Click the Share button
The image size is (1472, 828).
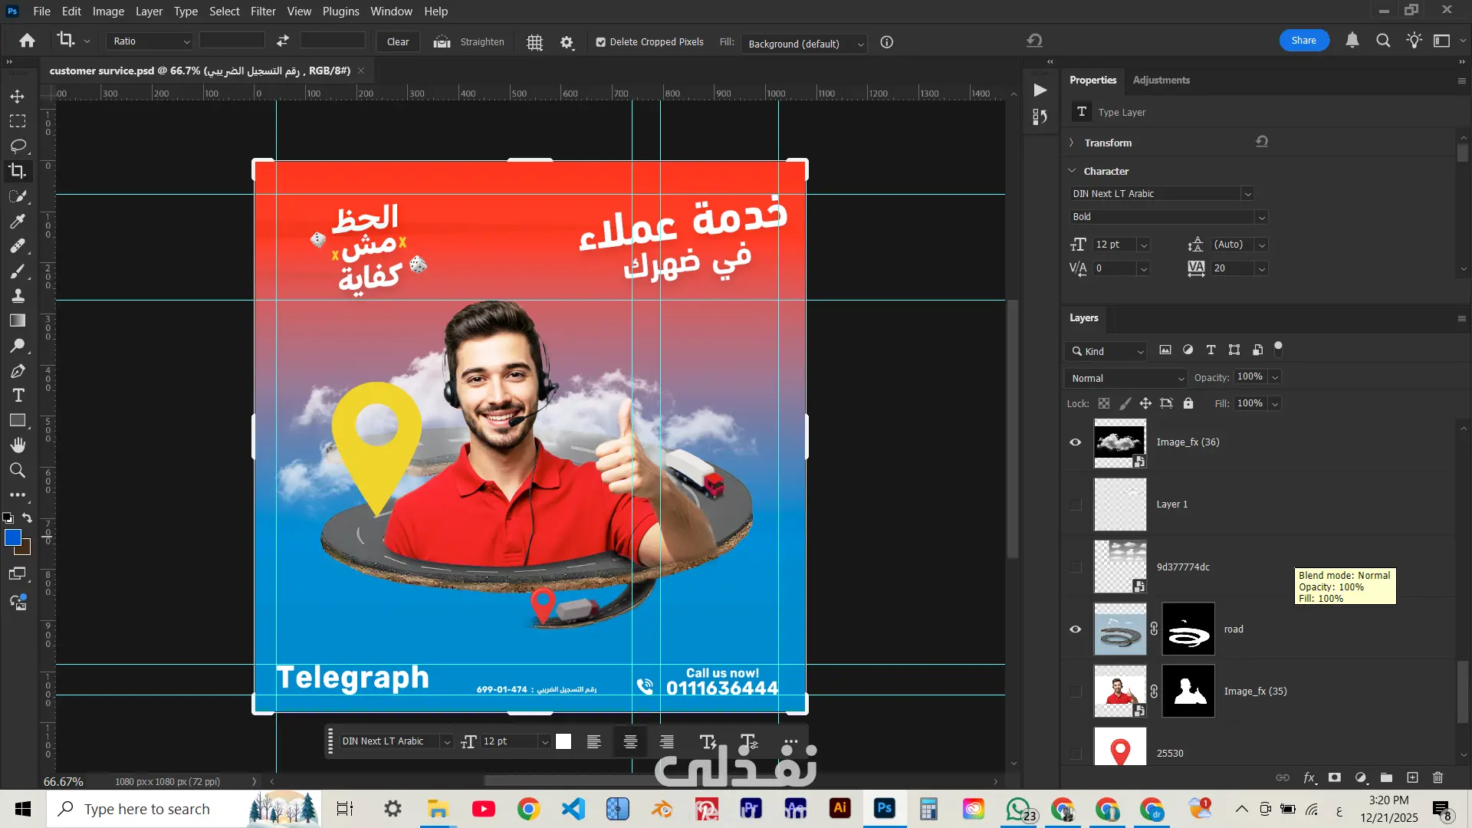pyautogui.click(x=1303, y=41)
